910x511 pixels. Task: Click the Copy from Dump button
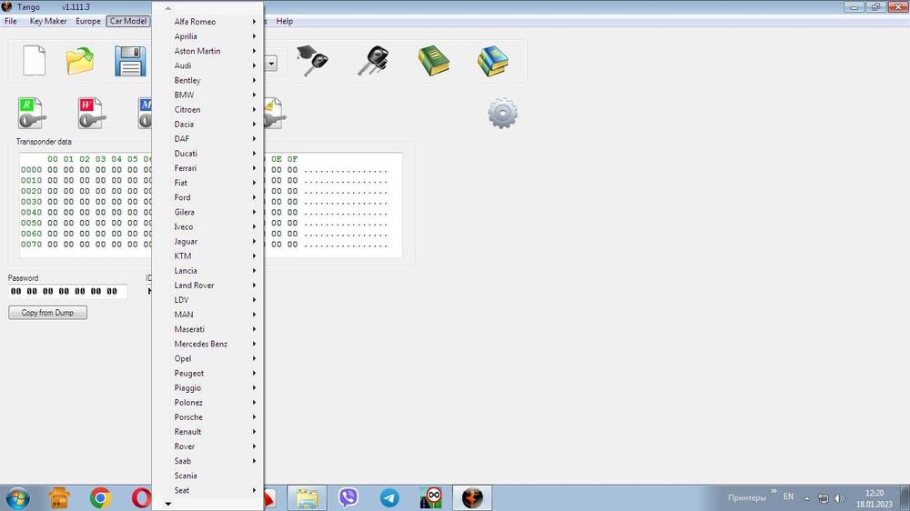point(47,313)
